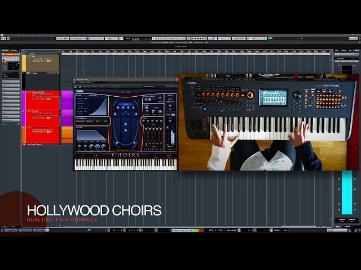Select the purple Hollywood Choirs MIDI clip
Viewport: 361px width, 270px height.
tap(67, 100)
